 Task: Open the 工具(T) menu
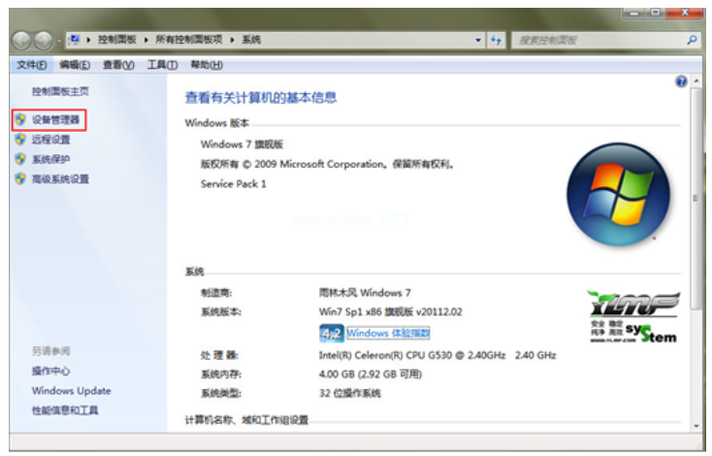coord(162,65)
